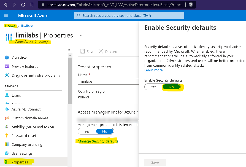
Task: Set Access management toggle to Yes
Action: click(87, 131)
